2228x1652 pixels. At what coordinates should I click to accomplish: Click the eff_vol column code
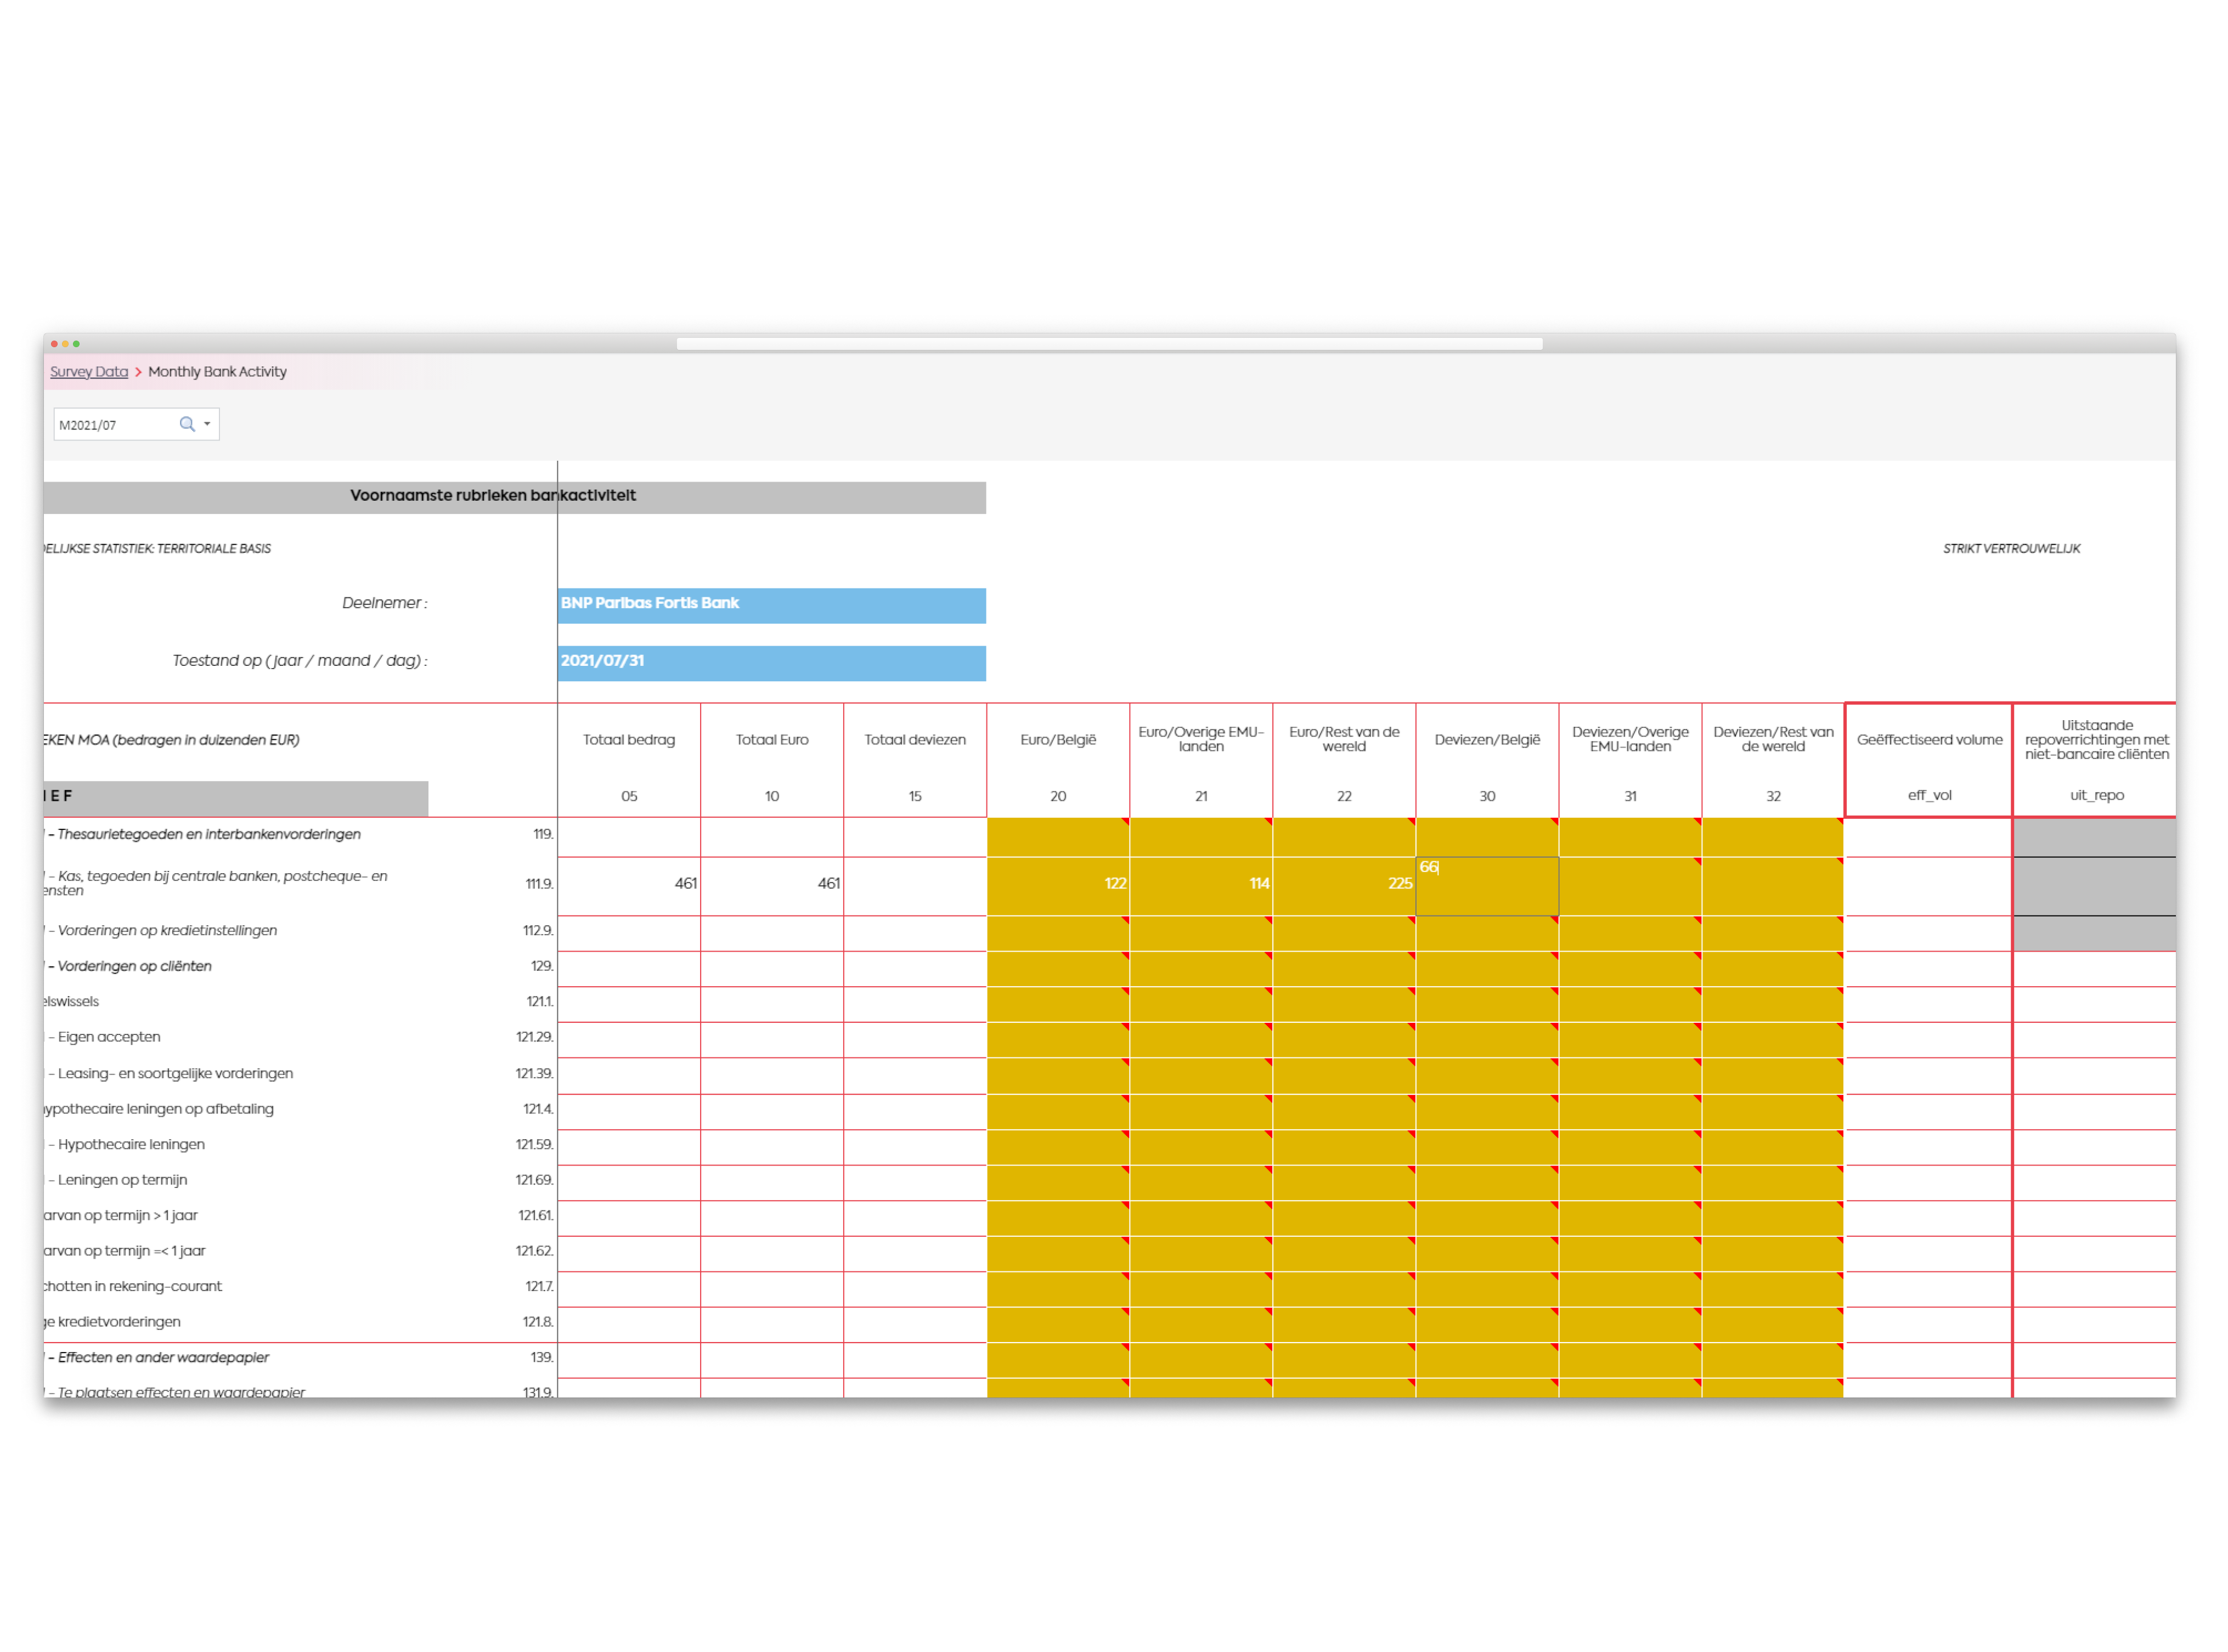(x=1929, y=796)
